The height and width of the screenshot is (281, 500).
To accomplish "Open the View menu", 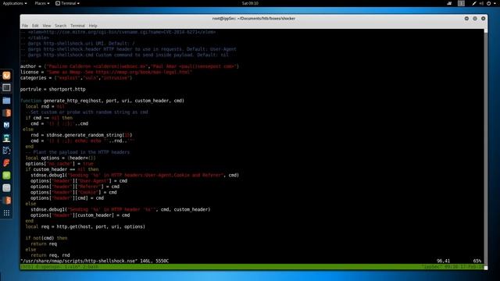I will tap(47, 26).
